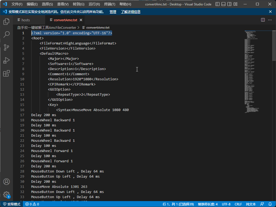
Task: Click the 了解详细信息 link
Action: (130, 12)
